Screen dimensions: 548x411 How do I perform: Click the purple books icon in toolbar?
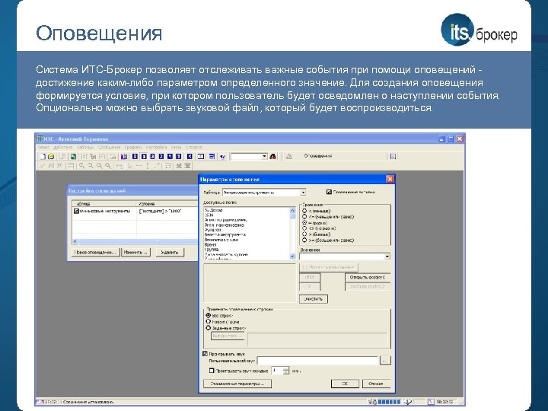(124, 157)
